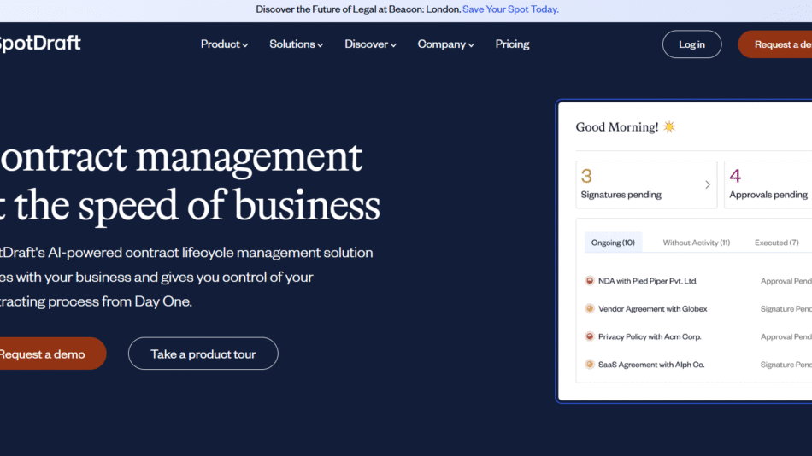812x456 pixels.
Task: Open the Approvals pending card
Action: click(x=768, y=184)
